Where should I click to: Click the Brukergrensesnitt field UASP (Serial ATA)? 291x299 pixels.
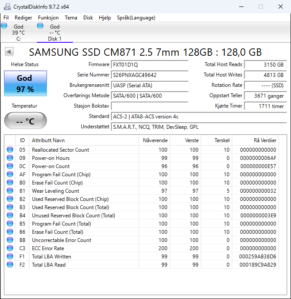click(x=149, y=85)
